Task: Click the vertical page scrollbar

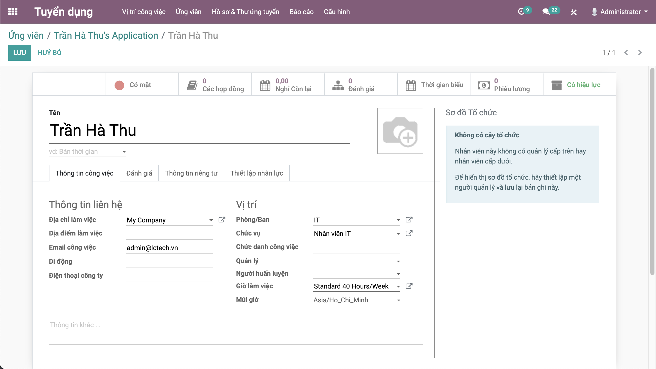Action: click(652, 172)
